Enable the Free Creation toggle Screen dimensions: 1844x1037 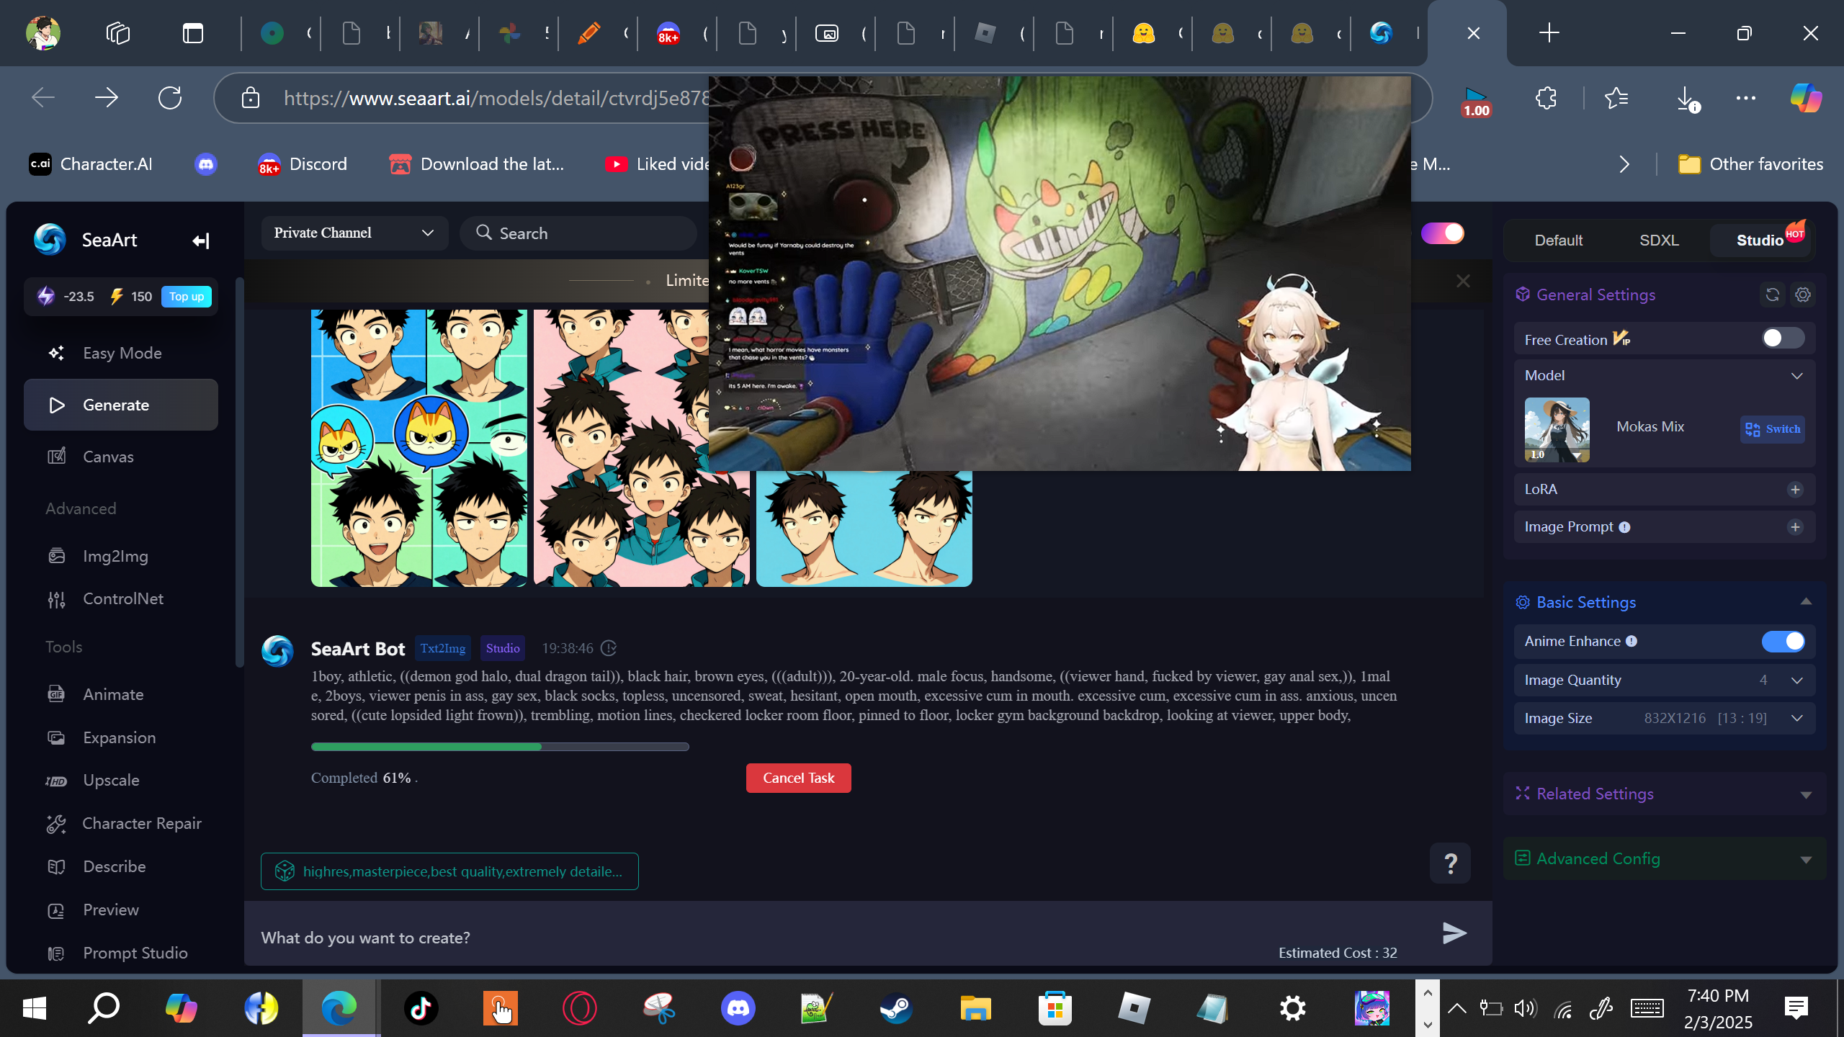click(x=1783, y=338)
